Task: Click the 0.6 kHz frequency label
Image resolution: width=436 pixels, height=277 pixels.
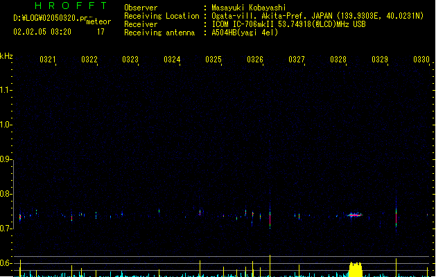Action: pos(6,263)
